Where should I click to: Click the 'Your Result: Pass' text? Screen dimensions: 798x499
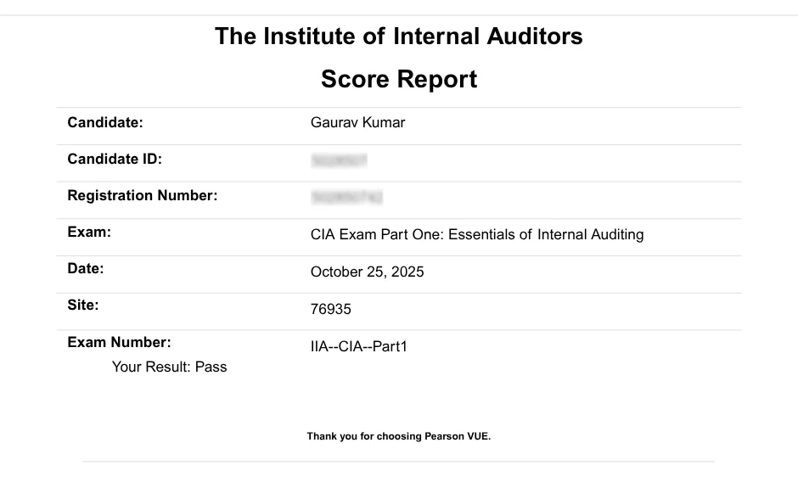pyautogui.click(x=170, y=367)
